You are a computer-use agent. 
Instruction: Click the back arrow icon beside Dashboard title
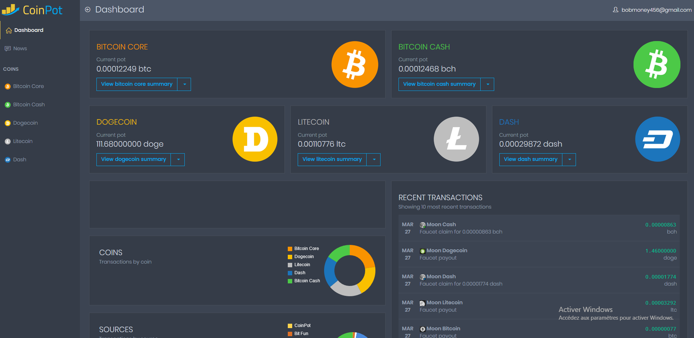click(88, 10)
